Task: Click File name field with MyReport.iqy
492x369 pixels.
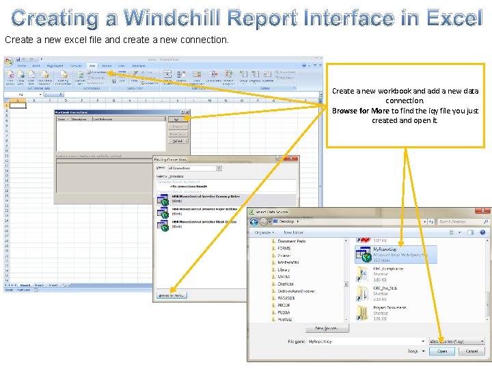Action: (366, 342)
